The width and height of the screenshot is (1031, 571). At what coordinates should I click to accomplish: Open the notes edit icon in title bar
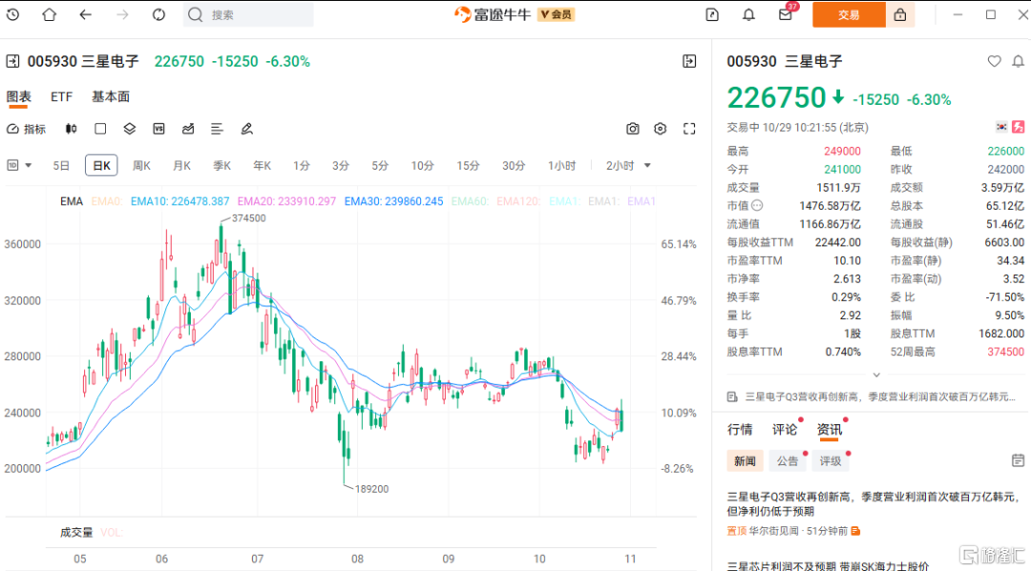pos(712,14)
